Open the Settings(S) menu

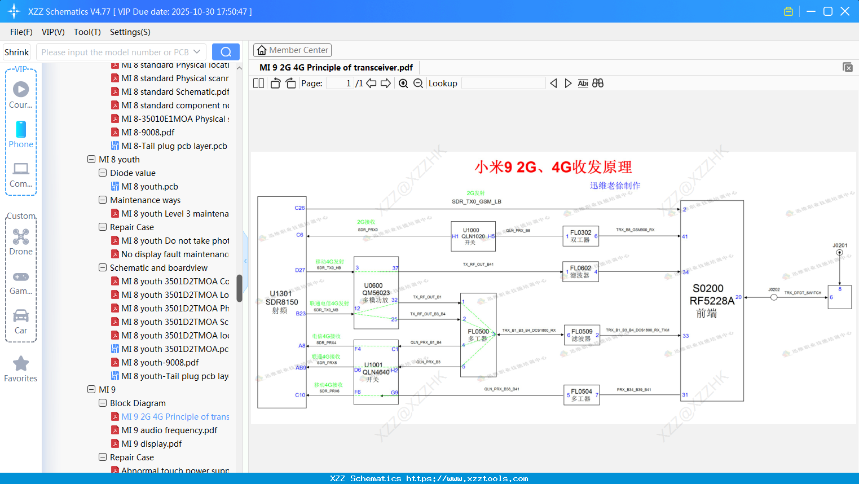pos(130,32)
